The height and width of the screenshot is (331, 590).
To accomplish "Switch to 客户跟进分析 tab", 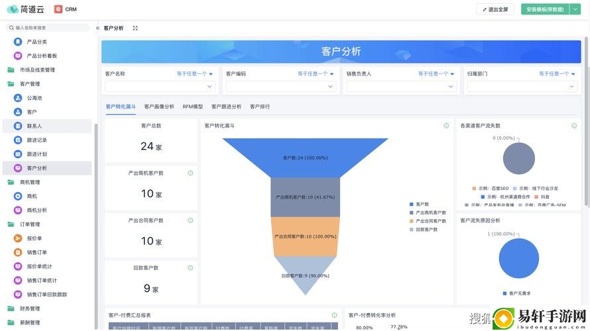I will (x=227, y=107).
